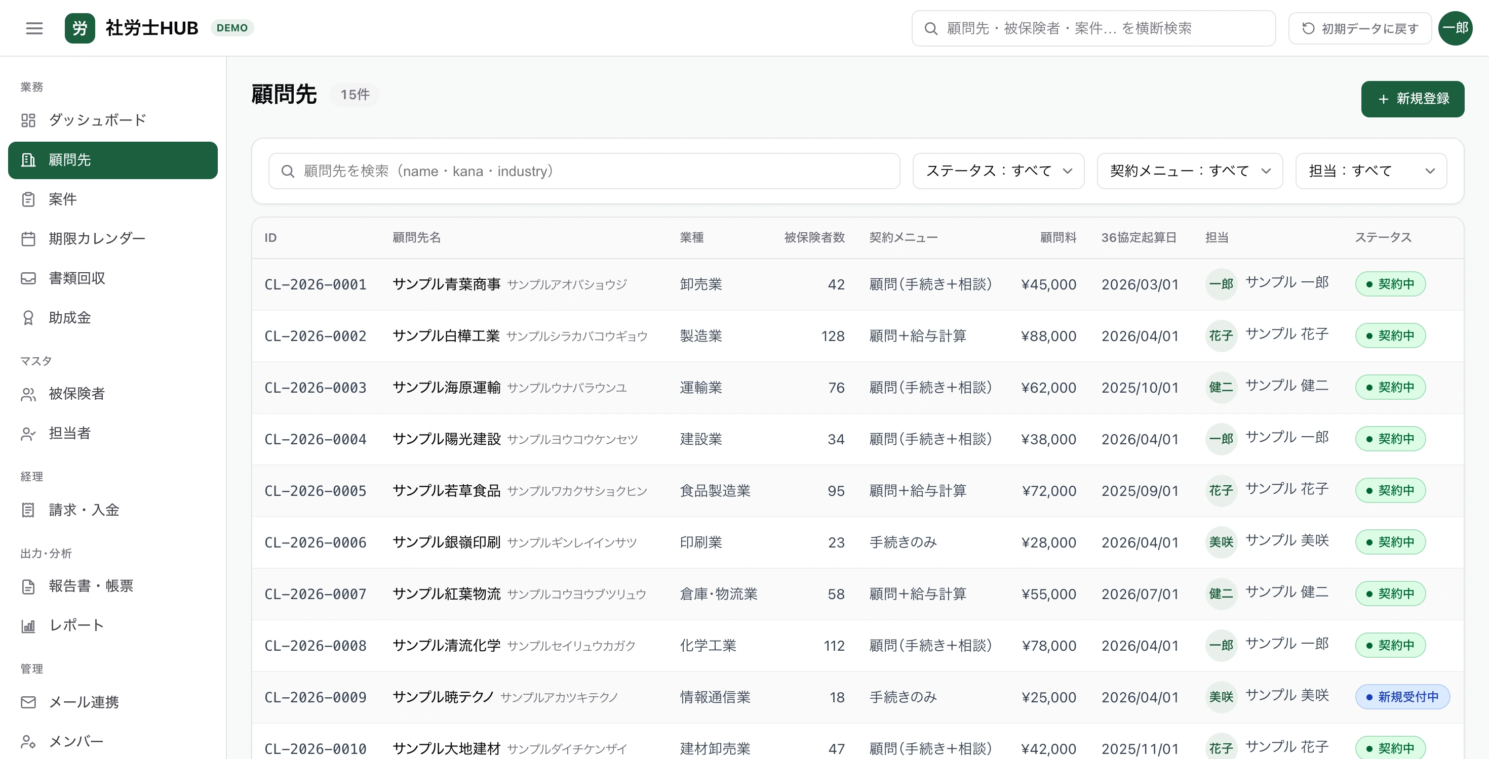Click ID cell CL-2026-0007
The height and width of the screenshot is (759, 1489).
[316, 594]
